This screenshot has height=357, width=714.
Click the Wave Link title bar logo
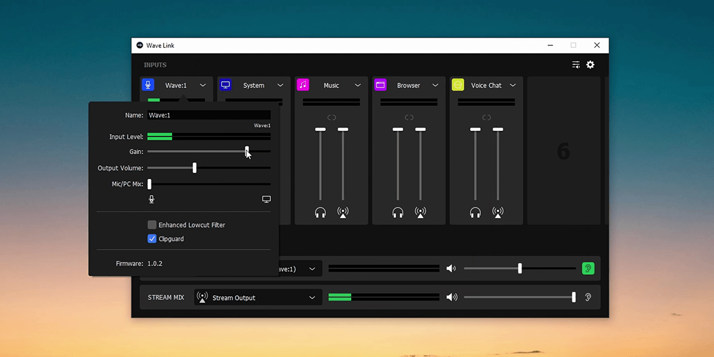pyautogui.click(x=140, y=45)
